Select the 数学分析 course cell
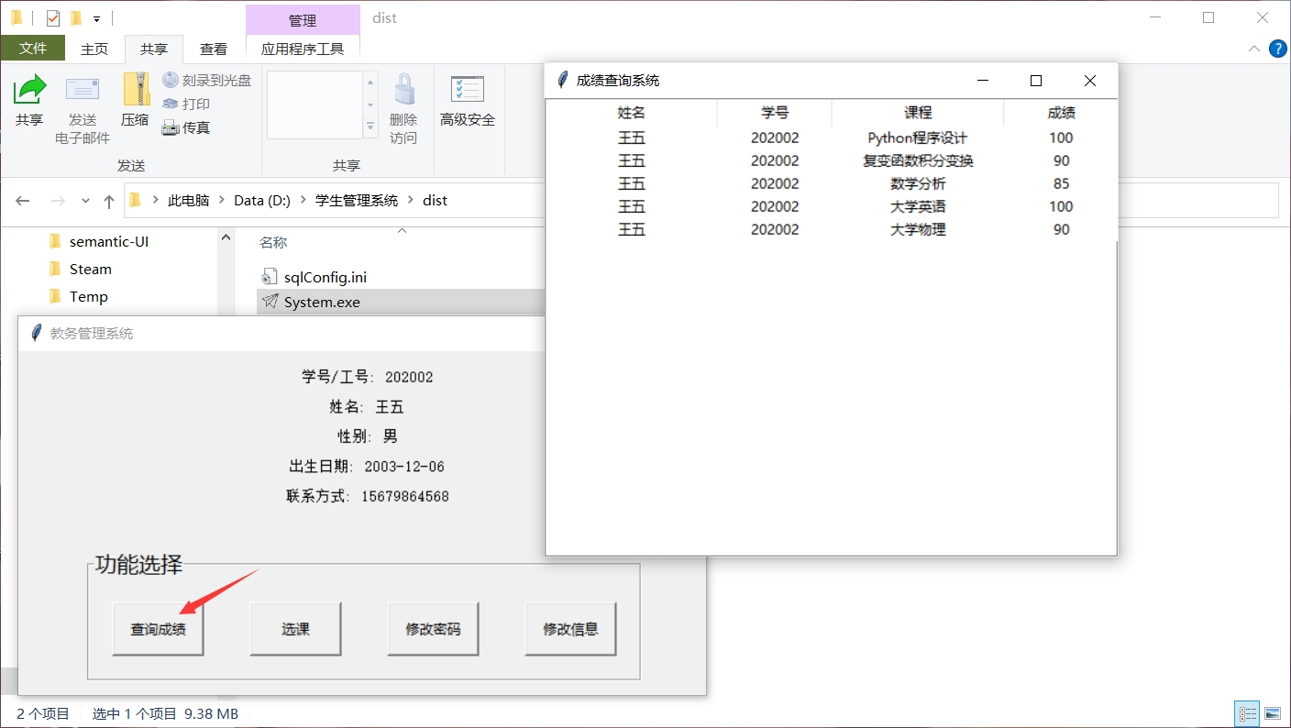Viewport: 1291px width, 728px height. [x=918, y=183]
